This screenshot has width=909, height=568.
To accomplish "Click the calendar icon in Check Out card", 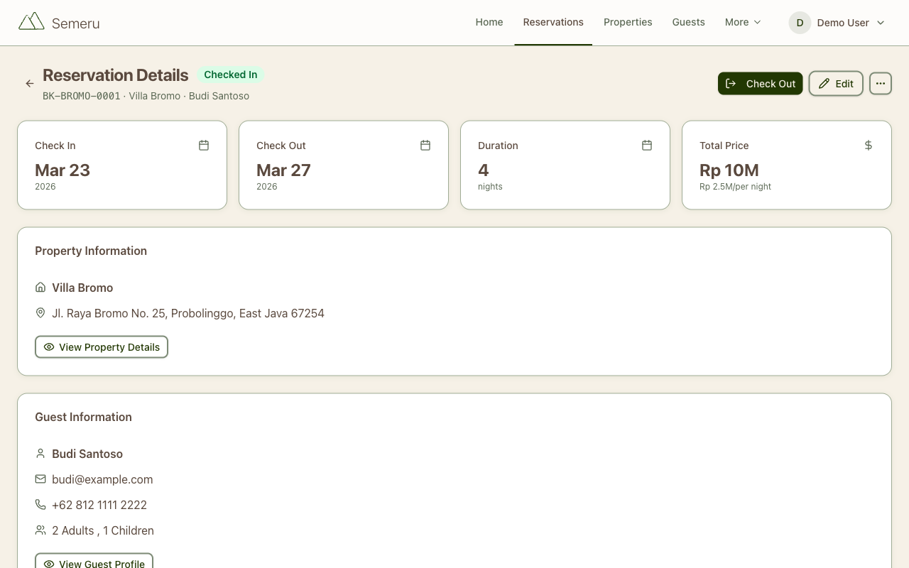I will [x=425, y=145].
